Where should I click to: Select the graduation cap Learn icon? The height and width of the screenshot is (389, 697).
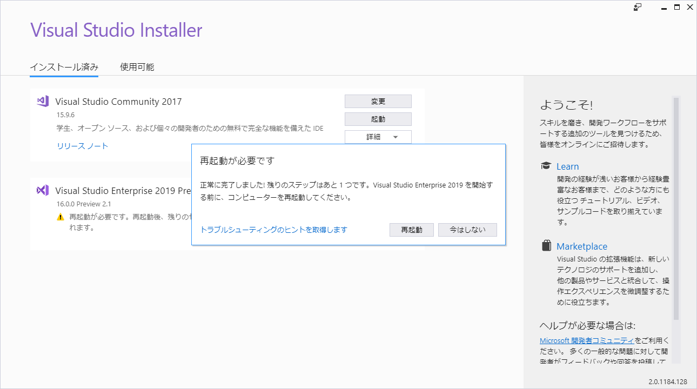(546, 166)
